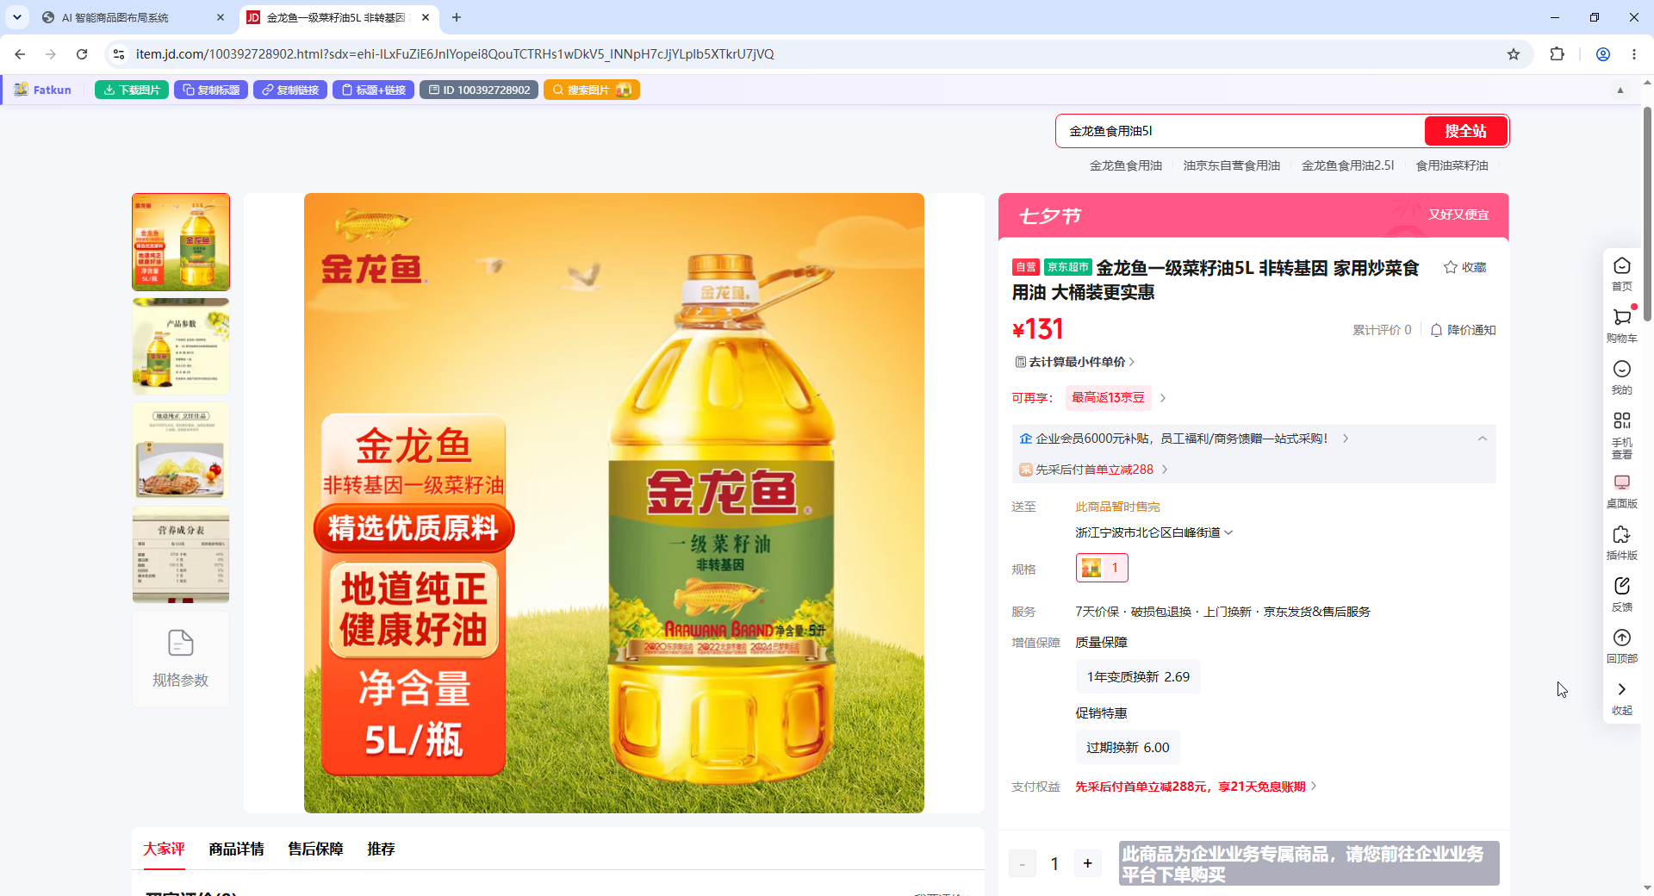Select the 过期换新 6.00 option
Image resolution: width=1654 pixels, height=896 pixels.
pyautogui.click(x=1128, y=748)
